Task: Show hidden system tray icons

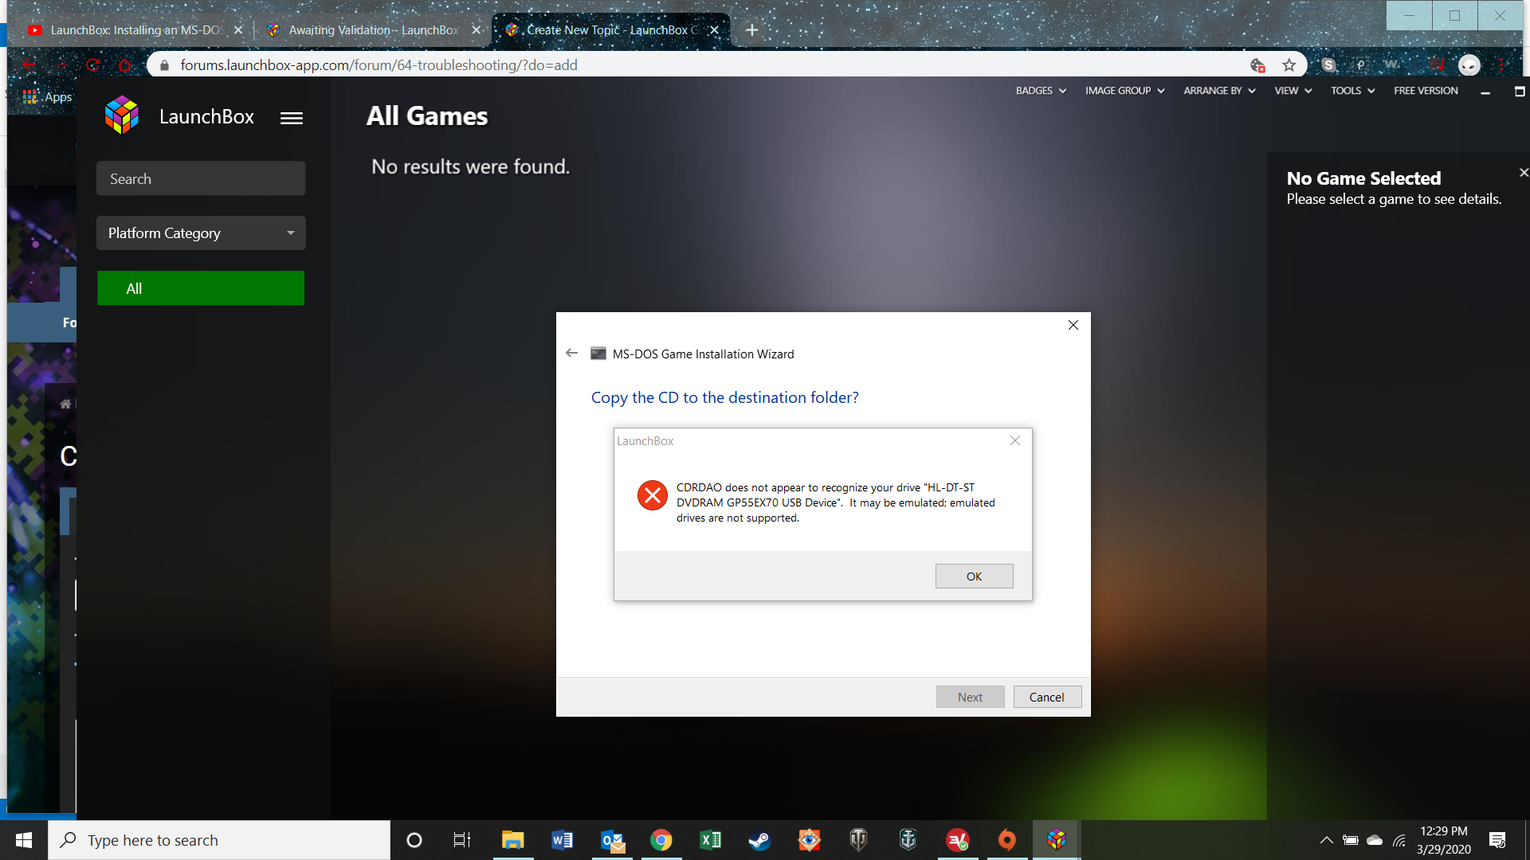Action: tap(1326, 840)
